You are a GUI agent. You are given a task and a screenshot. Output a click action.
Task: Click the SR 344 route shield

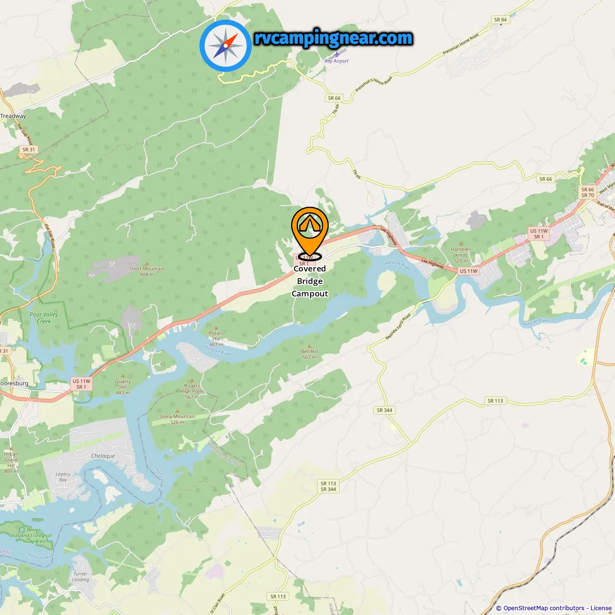[x=384, y=410]
